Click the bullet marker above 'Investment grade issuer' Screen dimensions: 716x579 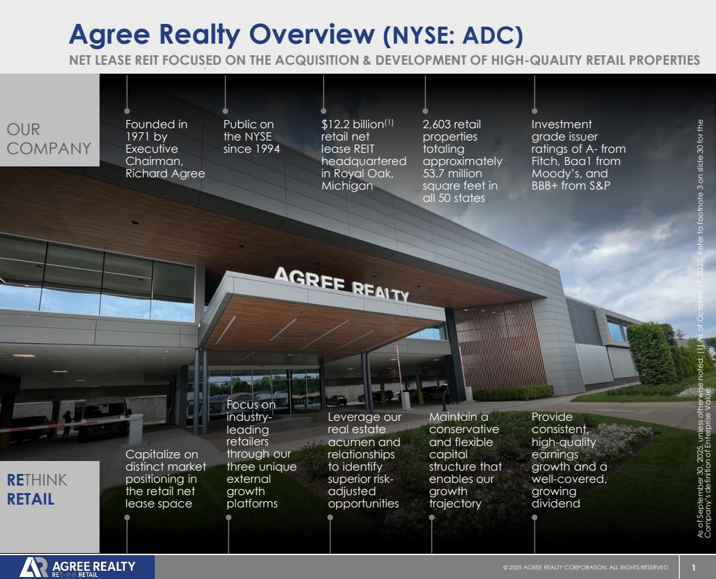535,111
